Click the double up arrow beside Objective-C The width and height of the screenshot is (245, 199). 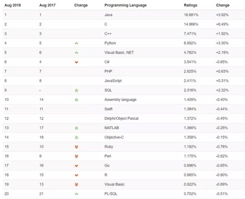(77, 137)
